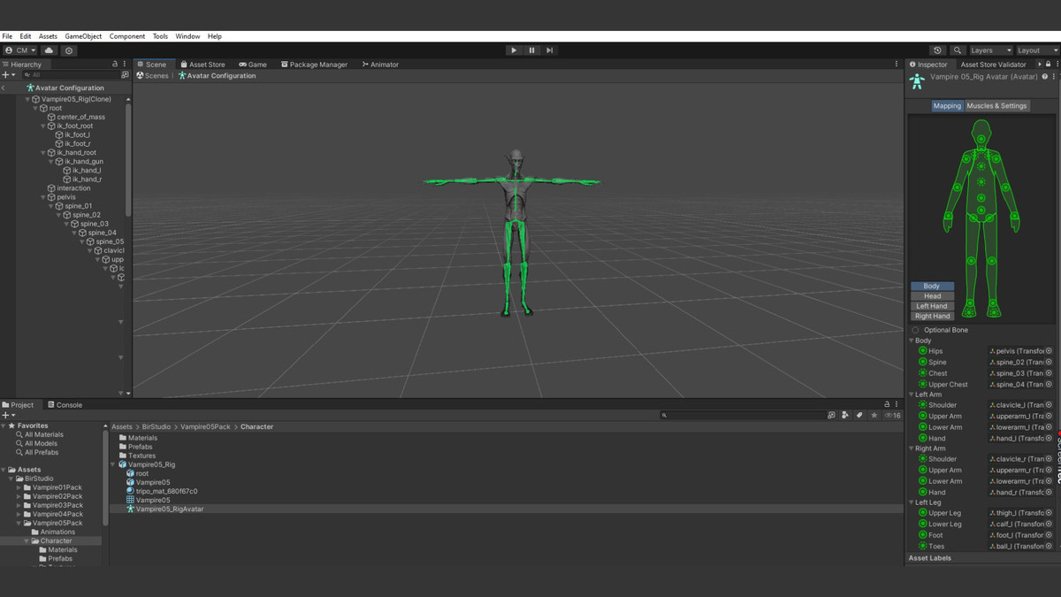Collapse the Vampire05_Rig asset in Project
The height and width of the screenshot is (597, 1061).
[x=114, y=464]
